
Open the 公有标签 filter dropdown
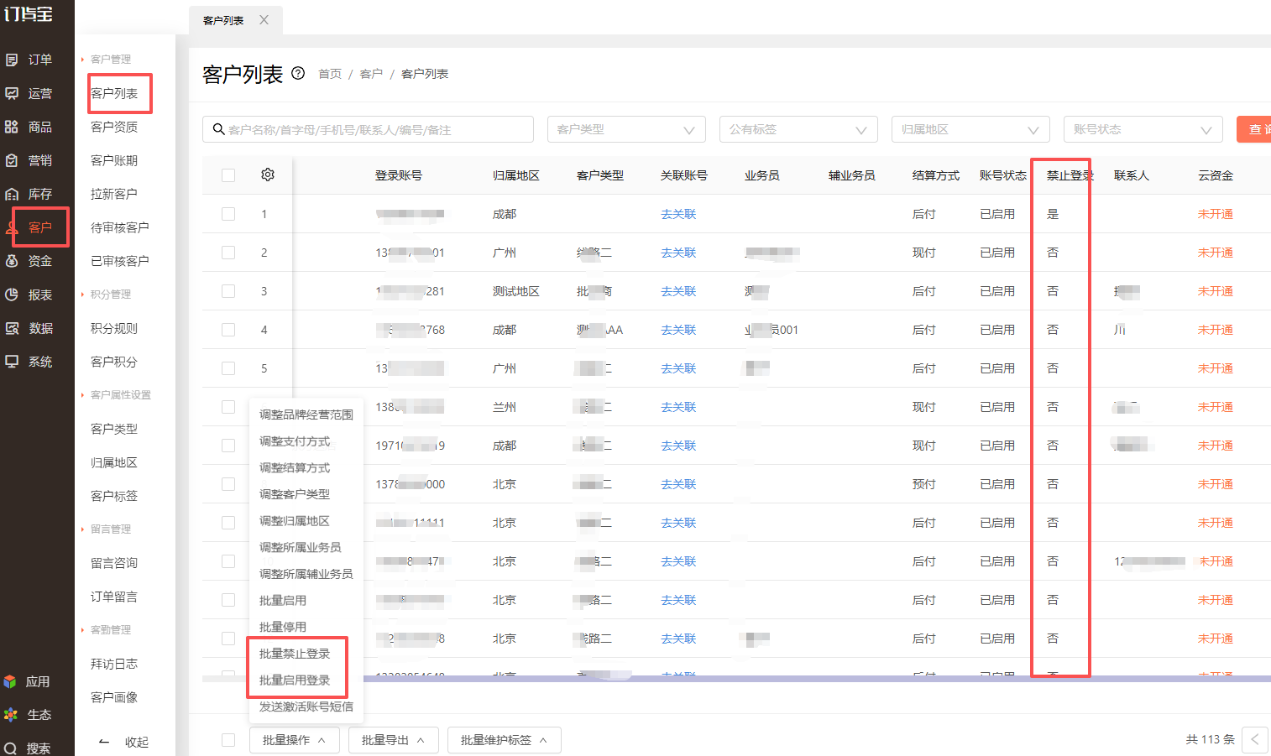click(798, 129)
